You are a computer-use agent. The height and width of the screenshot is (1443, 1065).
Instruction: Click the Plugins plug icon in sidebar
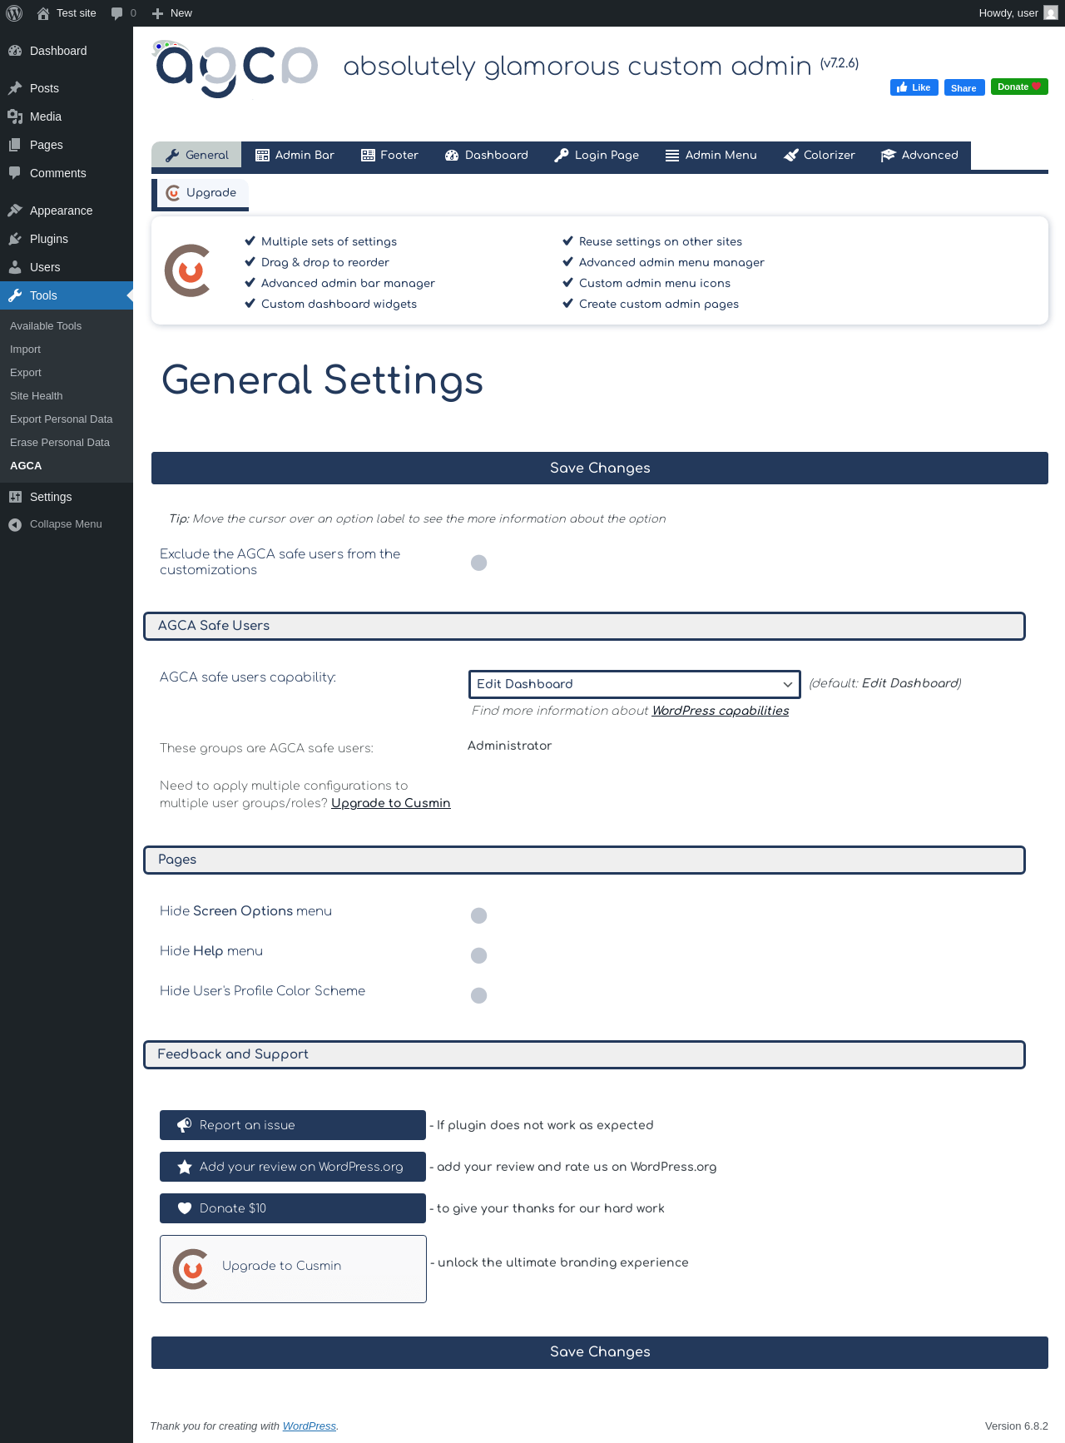(x=15, y=239)
